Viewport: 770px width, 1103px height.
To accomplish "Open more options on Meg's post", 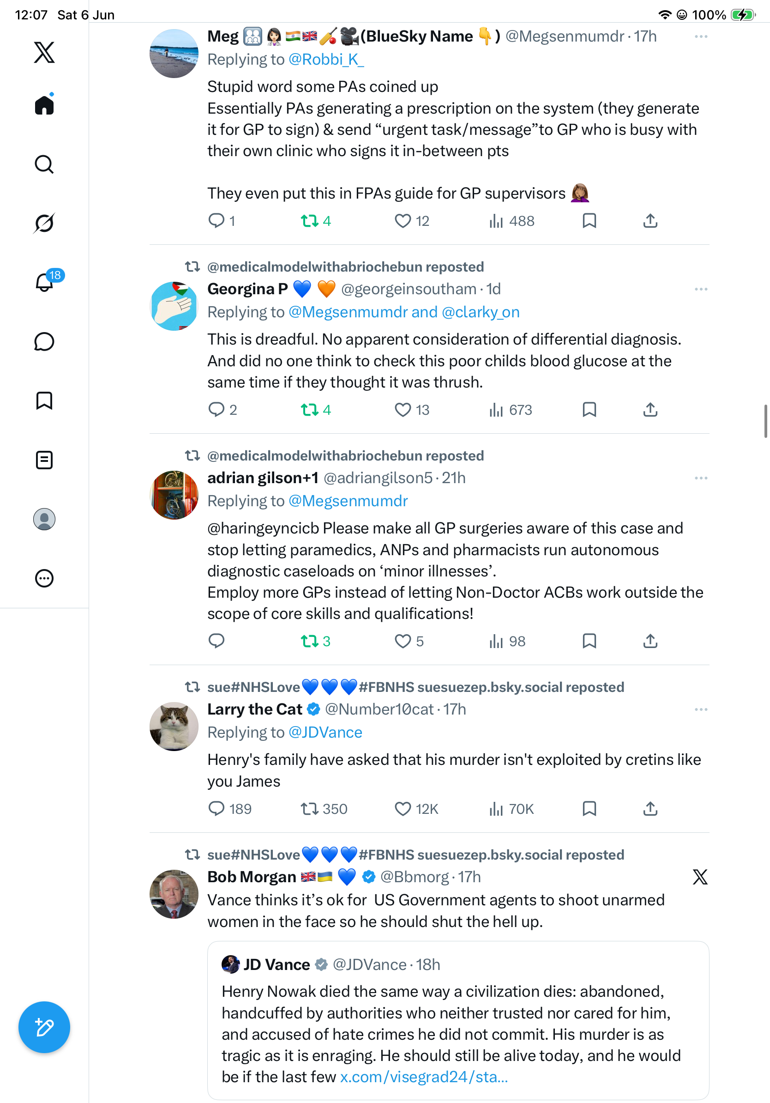I will coord(701,36).
